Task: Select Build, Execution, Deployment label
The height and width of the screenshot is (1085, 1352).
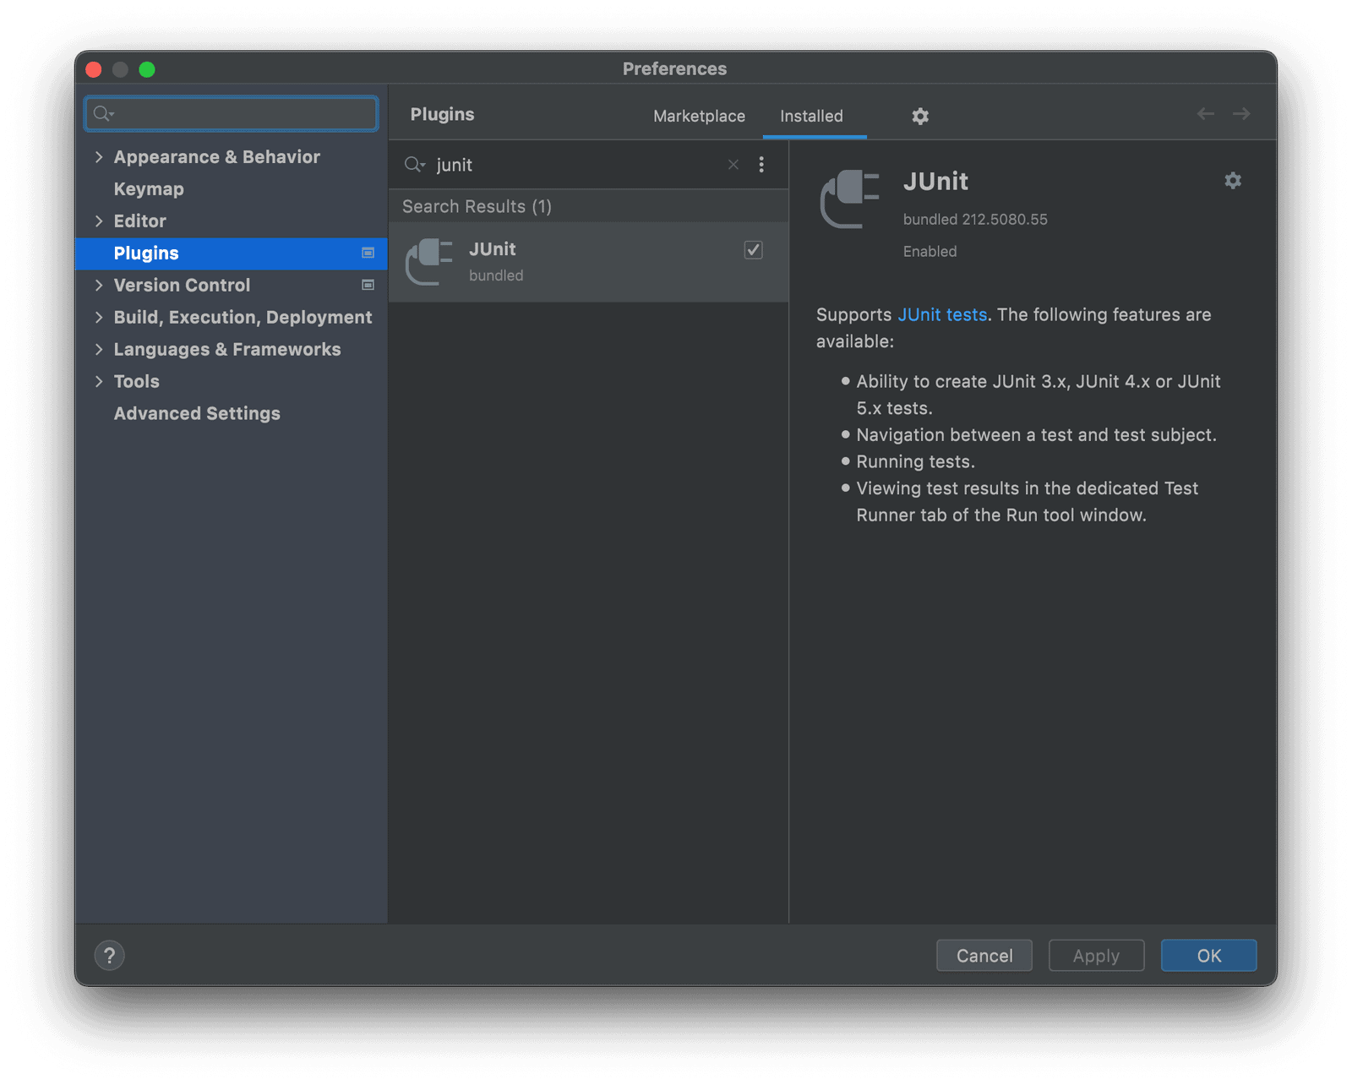Action: tap(243, 318)
